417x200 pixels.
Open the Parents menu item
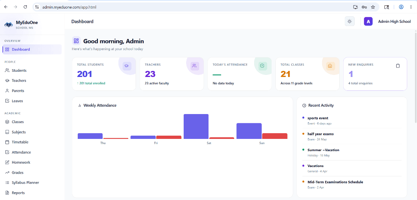[x=32, y=91]
